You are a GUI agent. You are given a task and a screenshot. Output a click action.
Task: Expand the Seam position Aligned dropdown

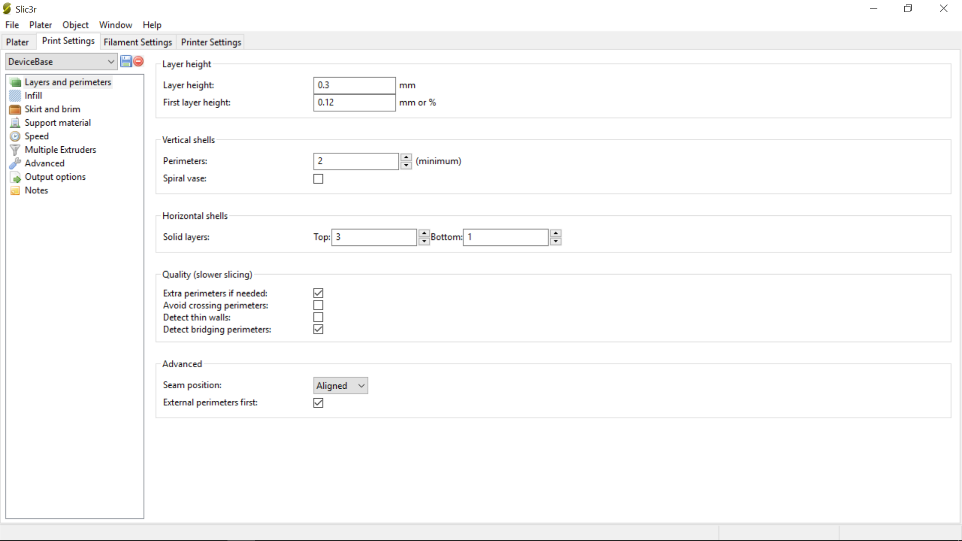coord(341,386)
